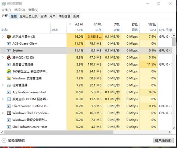Image resolution: width=177 pixels, height=148 pixels.
Task: Click the 服务主机 DCOM gear icon
Action: 9,99
